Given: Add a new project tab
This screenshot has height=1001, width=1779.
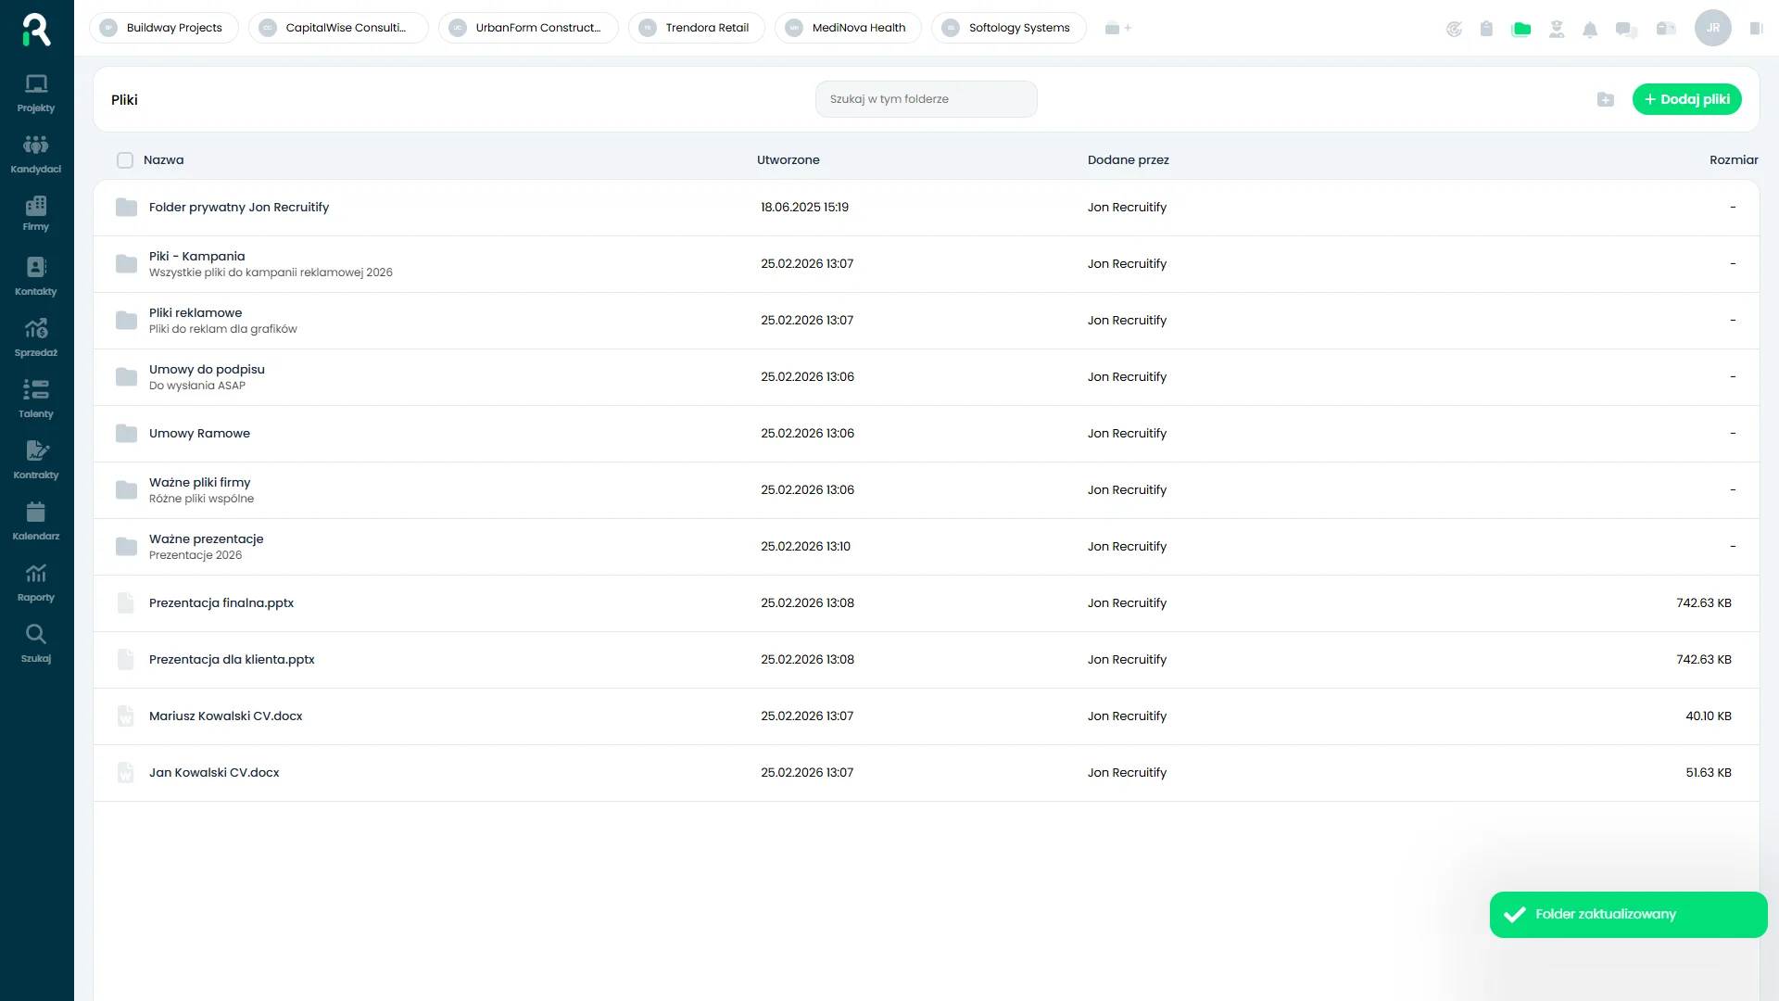Looking at the screenshot, I should pos(1118,28).
